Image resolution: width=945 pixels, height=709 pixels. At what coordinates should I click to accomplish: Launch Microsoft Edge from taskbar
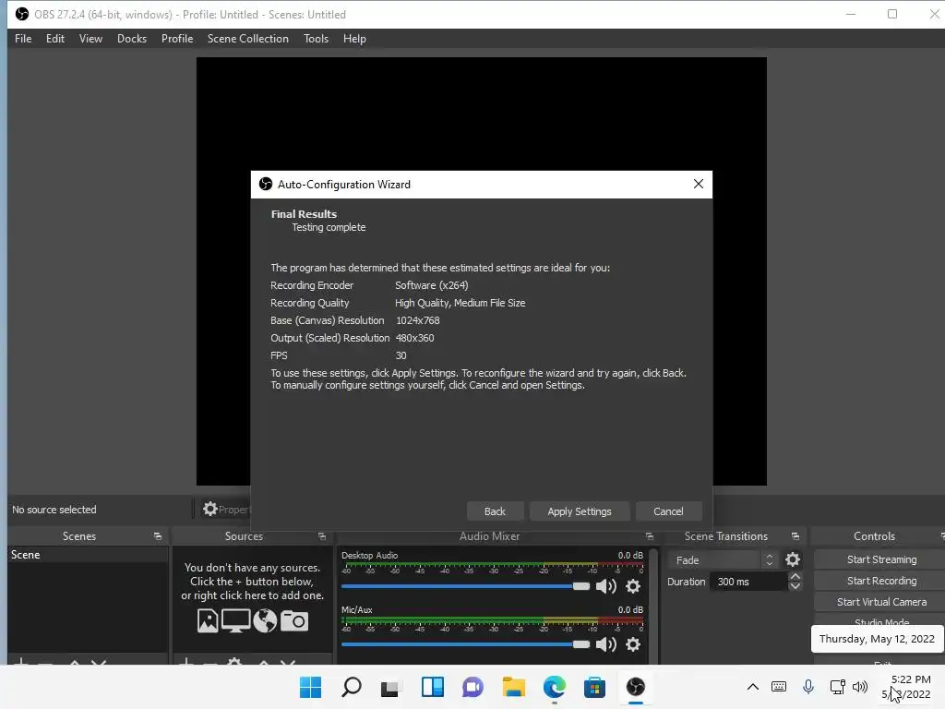click(x=555, y=687)
